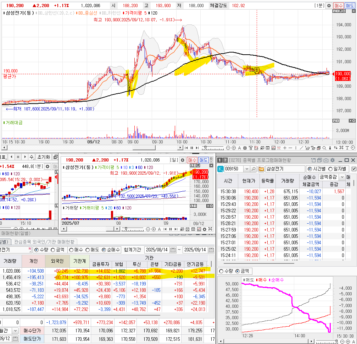The width and height of the screenshot is (357, 344).
Task: Click start date field 2025/08/14
Action: (x=157, y=250)
